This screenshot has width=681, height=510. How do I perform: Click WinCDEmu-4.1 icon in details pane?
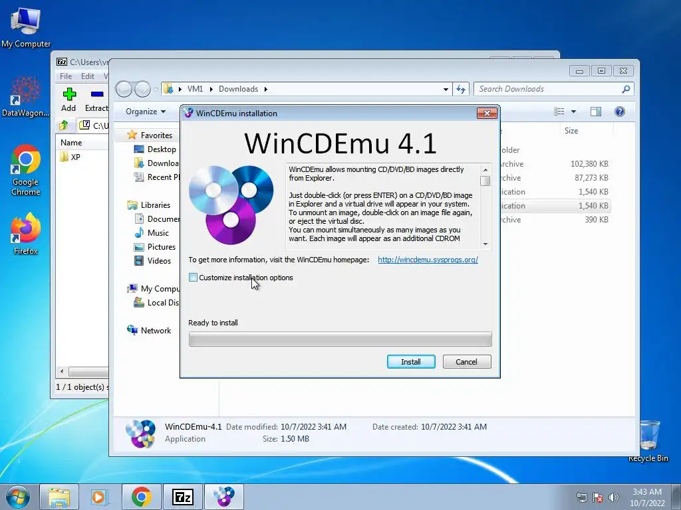[x=140, y=433]
